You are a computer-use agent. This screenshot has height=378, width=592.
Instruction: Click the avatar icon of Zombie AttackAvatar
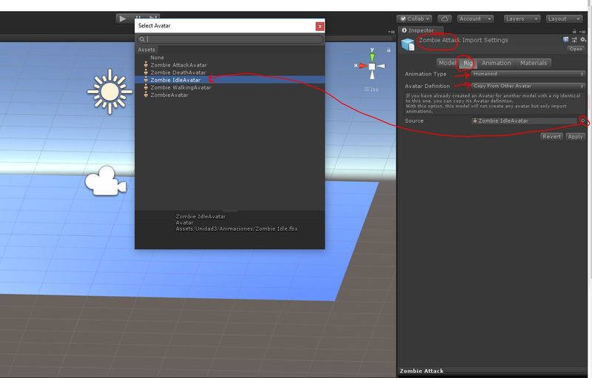click(146, 65)
